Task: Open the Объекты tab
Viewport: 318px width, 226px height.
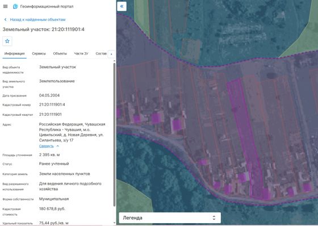Action: pyautogui.click(x=60, y=53)
